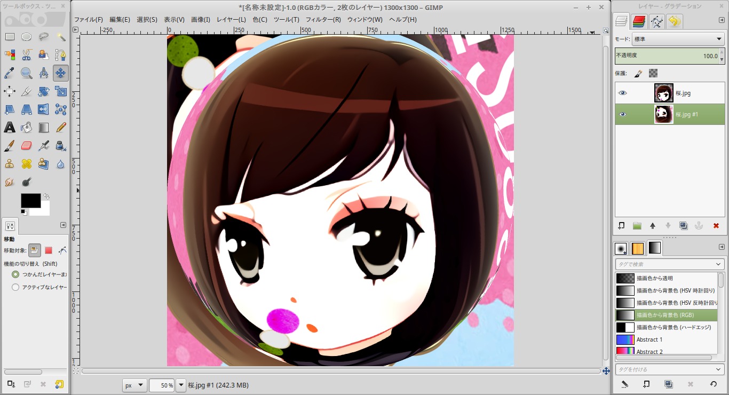Duplicate the selected layer
This screenshot has height=395, width=729.
point(684,226)
